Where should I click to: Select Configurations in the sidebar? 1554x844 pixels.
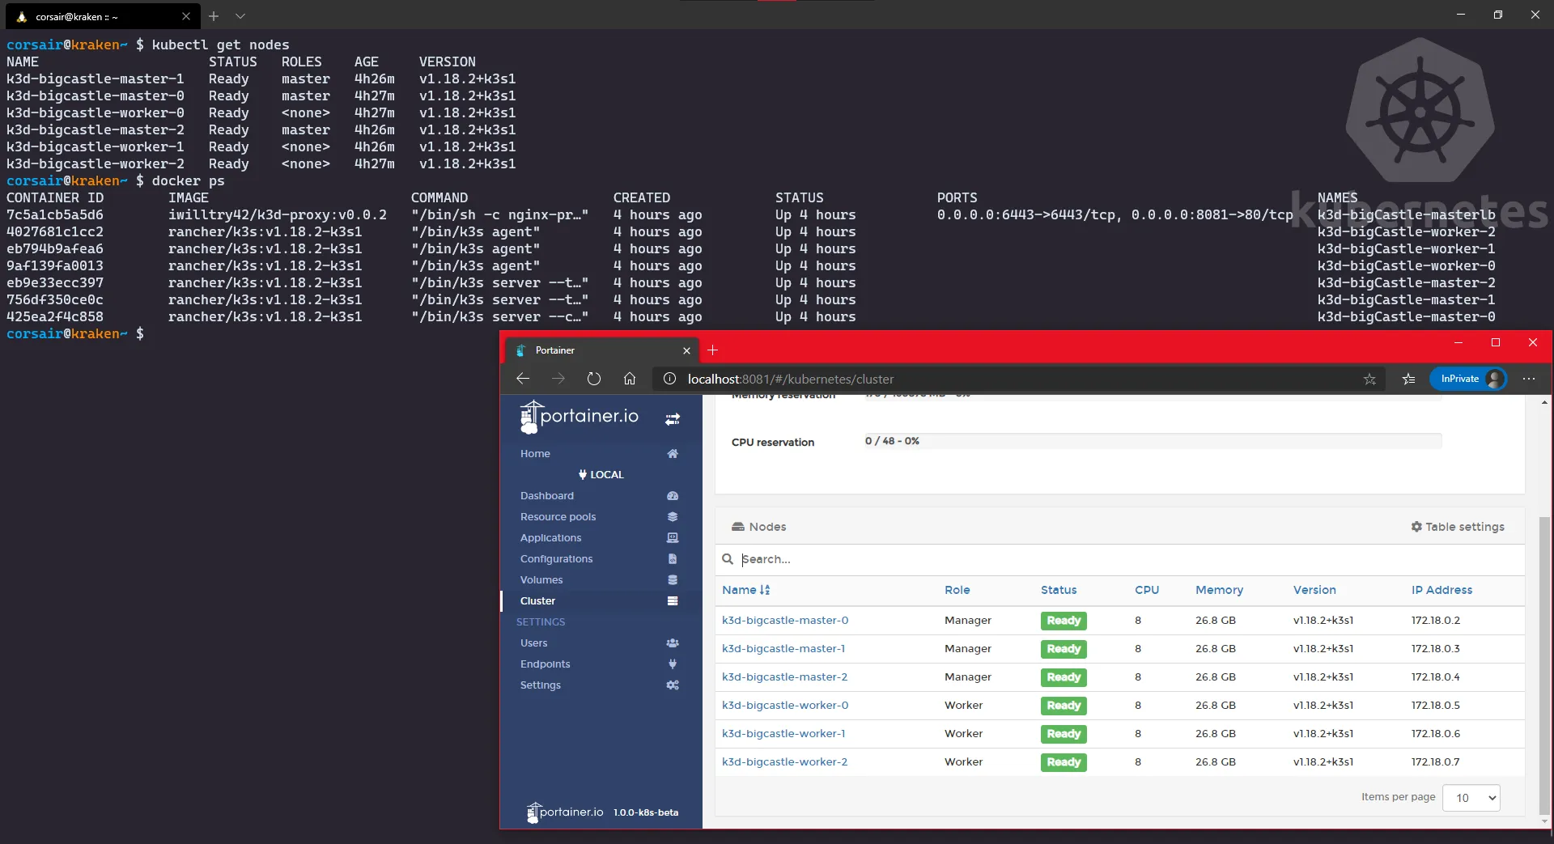pyautogui.click(x=556, y=559)
